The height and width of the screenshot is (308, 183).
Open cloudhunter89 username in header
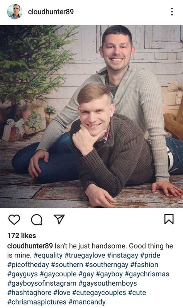pyautogui.click(x=51, y=12)
